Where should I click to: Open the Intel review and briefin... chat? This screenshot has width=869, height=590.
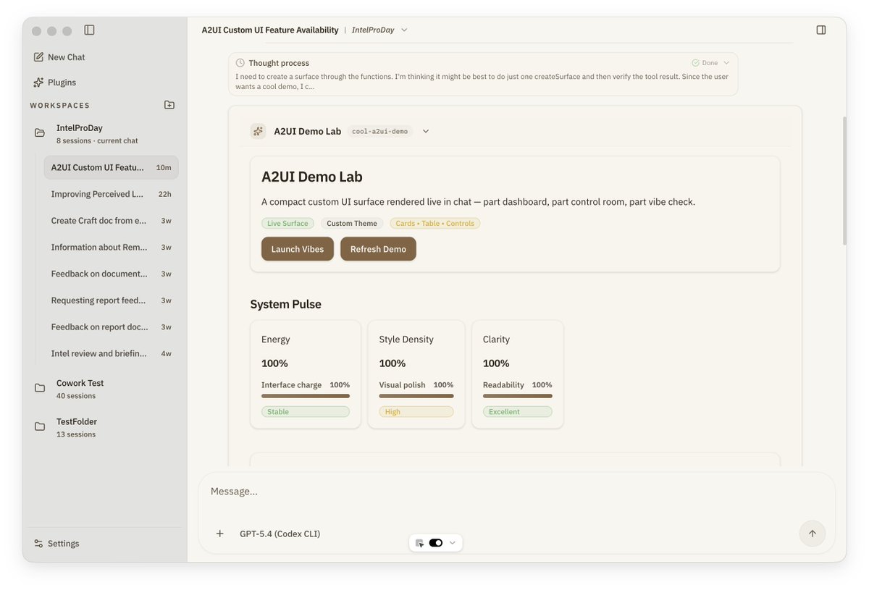(111, 353)
